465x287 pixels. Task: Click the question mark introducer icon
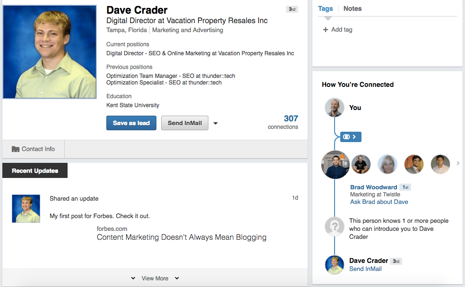coord(335,227)
